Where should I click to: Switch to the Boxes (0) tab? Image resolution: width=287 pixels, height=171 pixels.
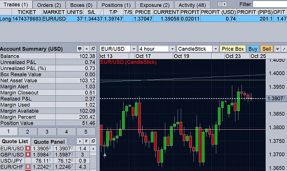point(81,5)
